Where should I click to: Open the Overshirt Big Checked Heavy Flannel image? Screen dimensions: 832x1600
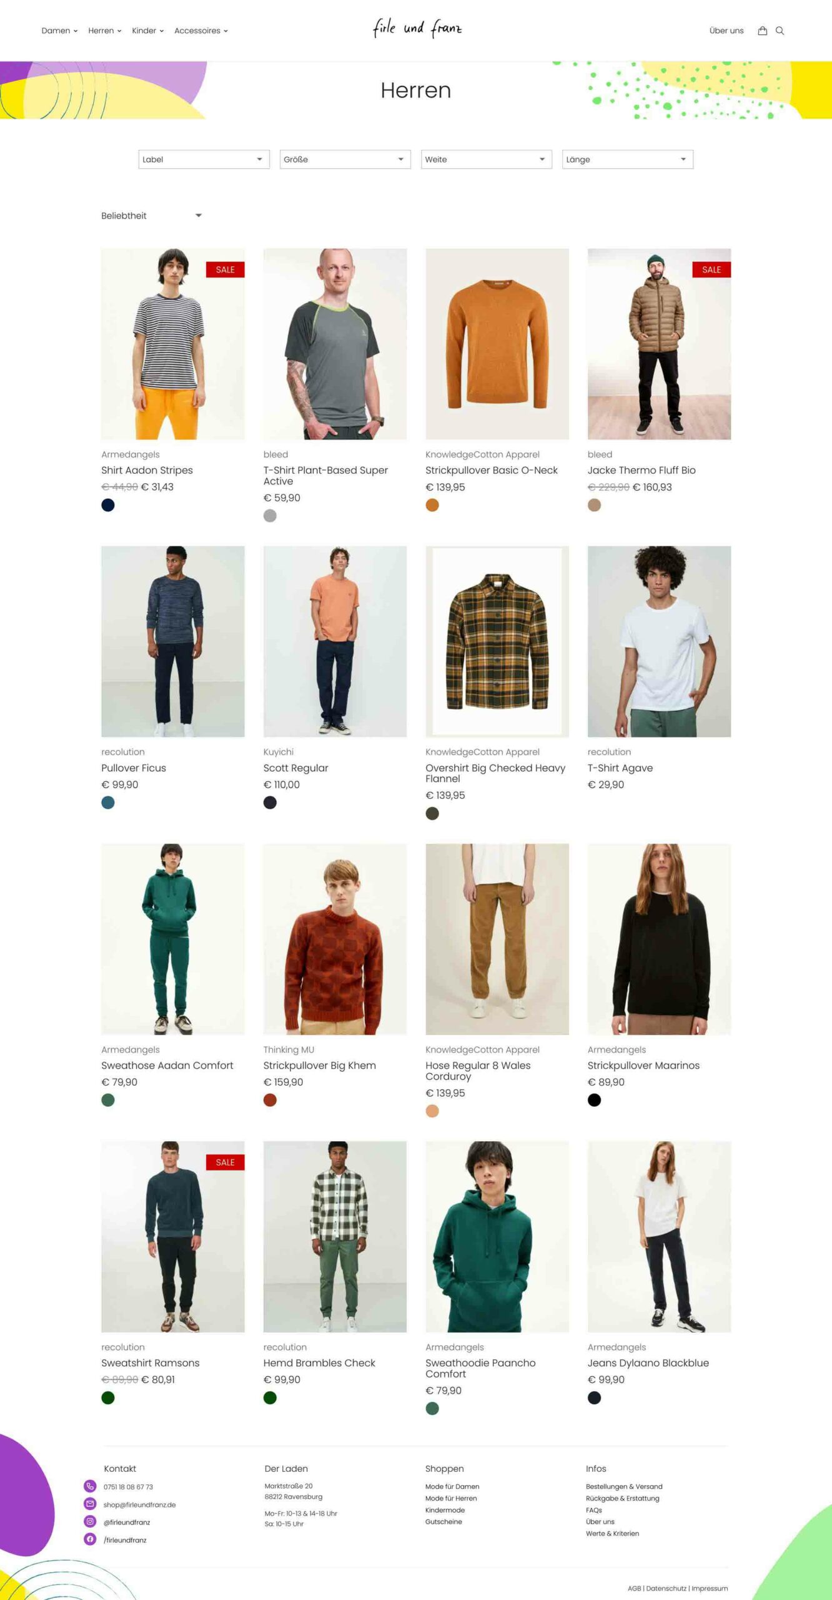(497, 641)
